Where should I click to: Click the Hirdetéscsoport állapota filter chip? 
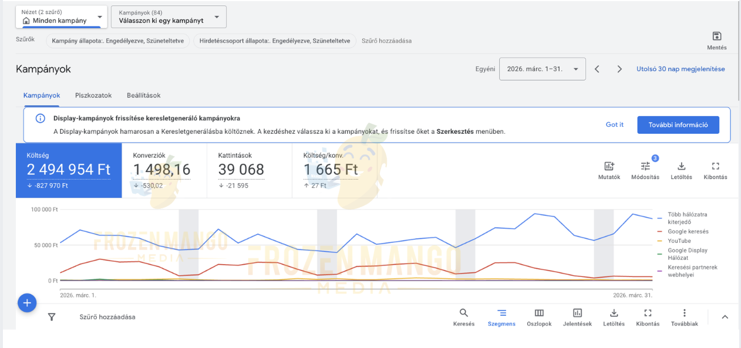274,41
